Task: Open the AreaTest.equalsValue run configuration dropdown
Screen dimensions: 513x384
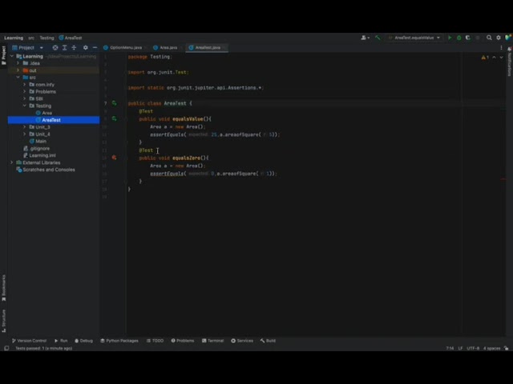Action: tap(414, 38)
